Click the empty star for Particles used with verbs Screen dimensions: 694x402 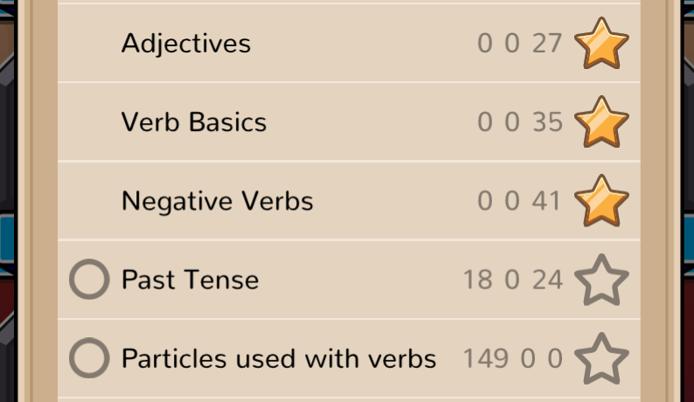(601, 358)
